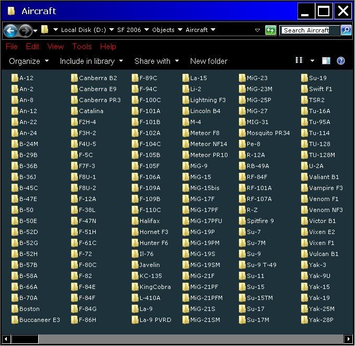Image resolution: width=355 pixels, height=346 pixels.
Task: Open the blue Help question icon
Action: click(341, 61)
